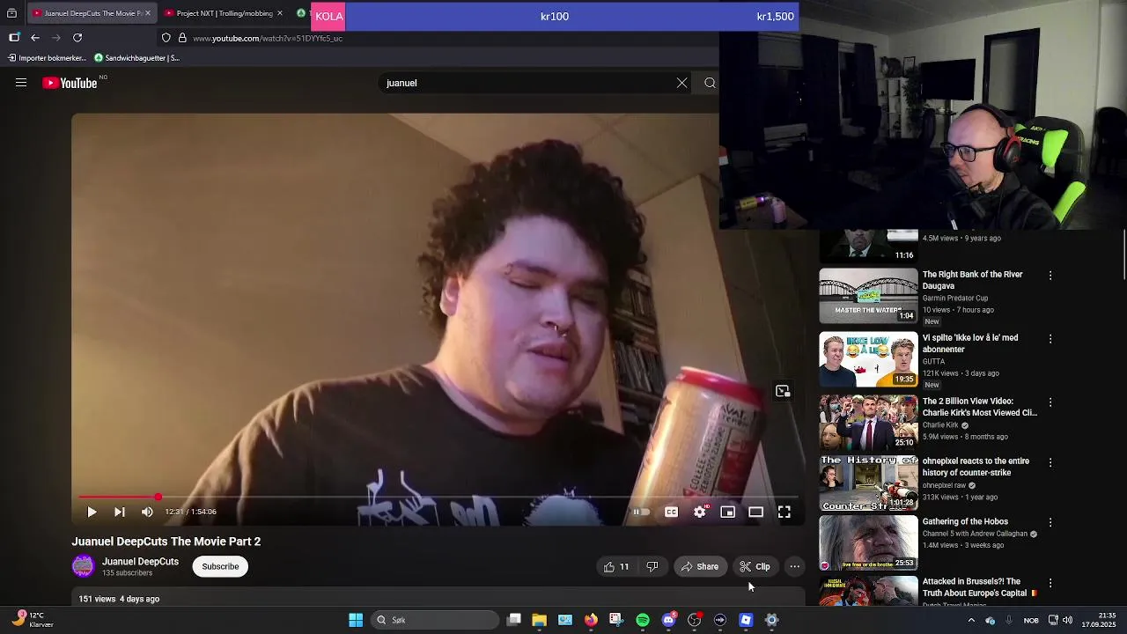Subscribe to Juanuel DeepCuts
Screen dimensions: 1127x634
(220, 567)
